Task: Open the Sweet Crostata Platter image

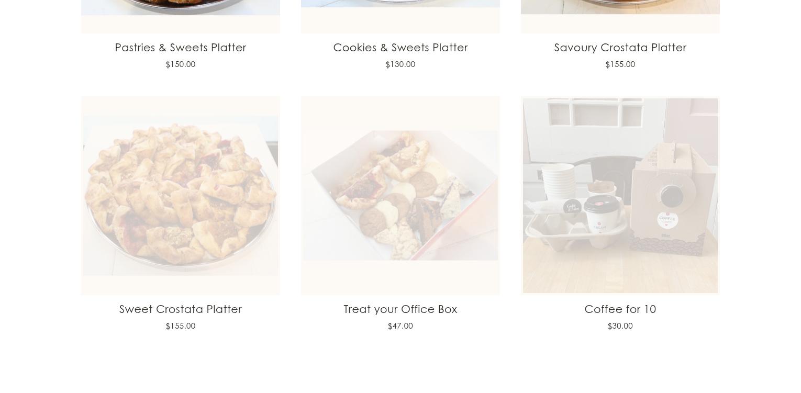Action: click(181, 196)
